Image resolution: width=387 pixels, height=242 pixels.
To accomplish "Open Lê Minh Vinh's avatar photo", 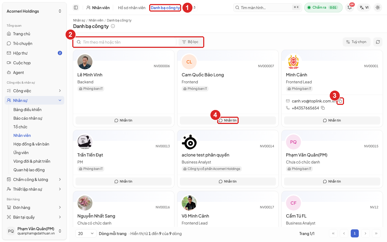I will coord(85,62).
